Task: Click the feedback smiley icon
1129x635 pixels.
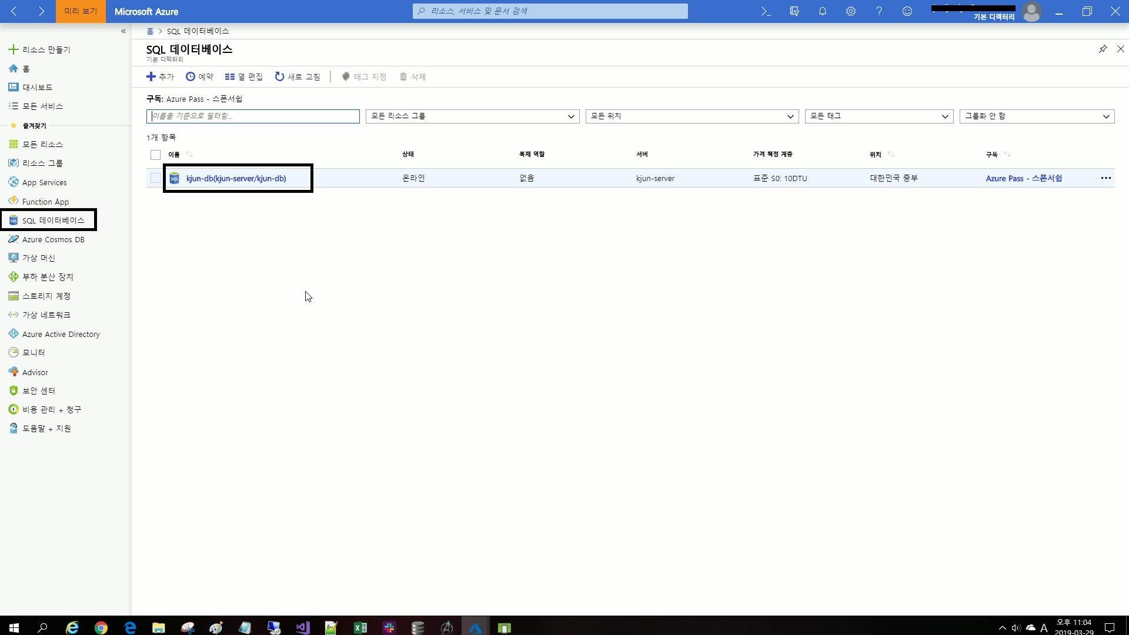Action: 907,11
